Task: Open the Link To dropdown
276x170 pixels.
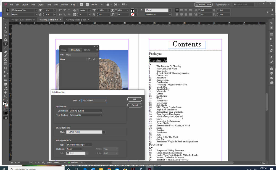Action: (x=94, y=101)
